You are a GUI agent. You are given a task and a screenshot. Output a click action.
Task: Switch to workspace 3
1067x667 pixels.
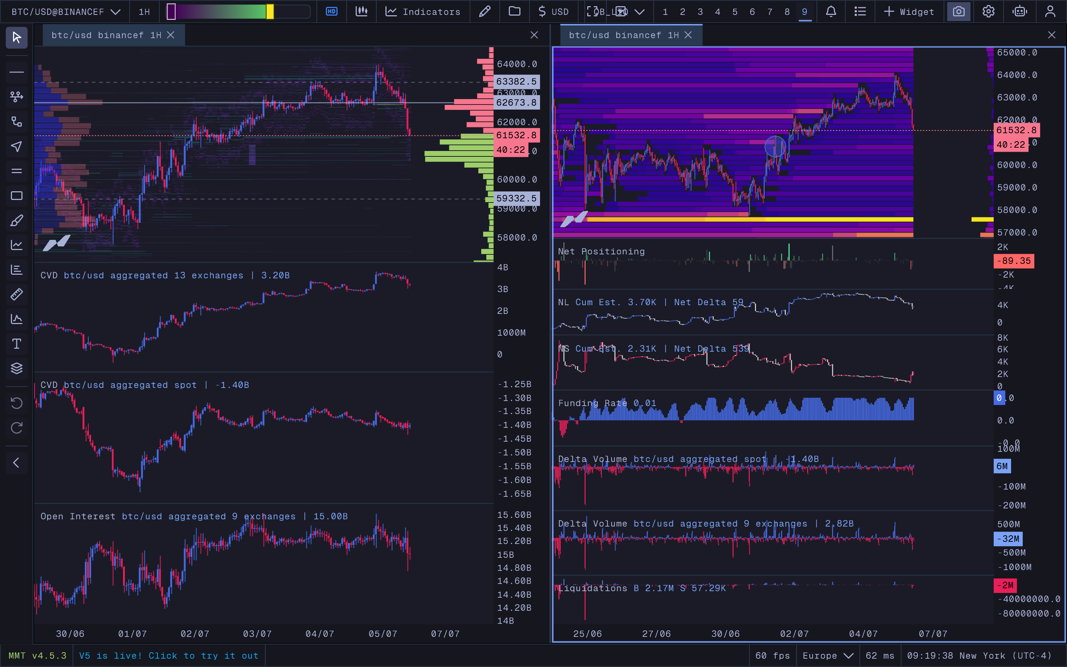pos(700,12)
